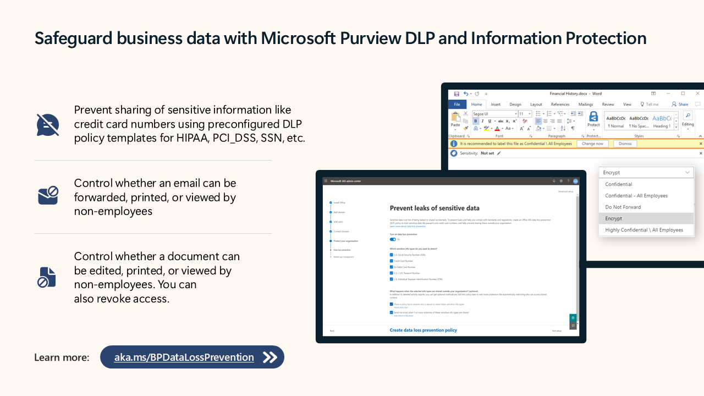
Task: Open Tell me lightbulb search
Action: 650,105
